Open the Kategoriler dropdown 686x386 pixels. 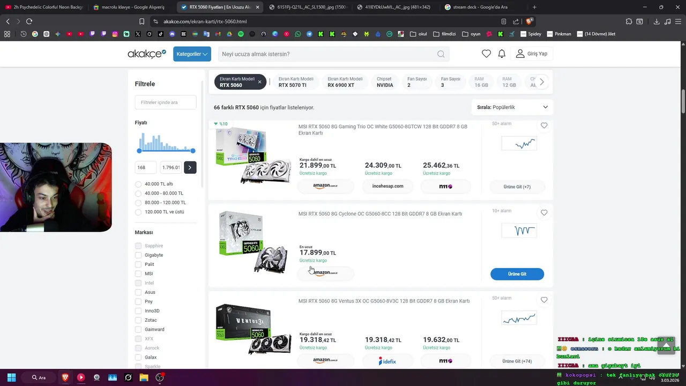(192, 54)
